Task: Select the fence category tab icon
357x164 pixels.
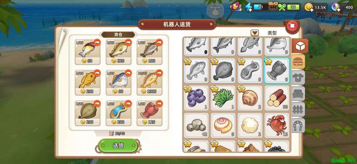Action: (x=299, y=110)
